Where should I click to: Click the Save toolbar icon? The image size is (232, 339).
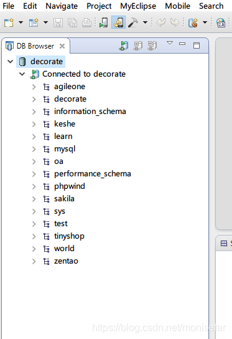tap(58, 22)
